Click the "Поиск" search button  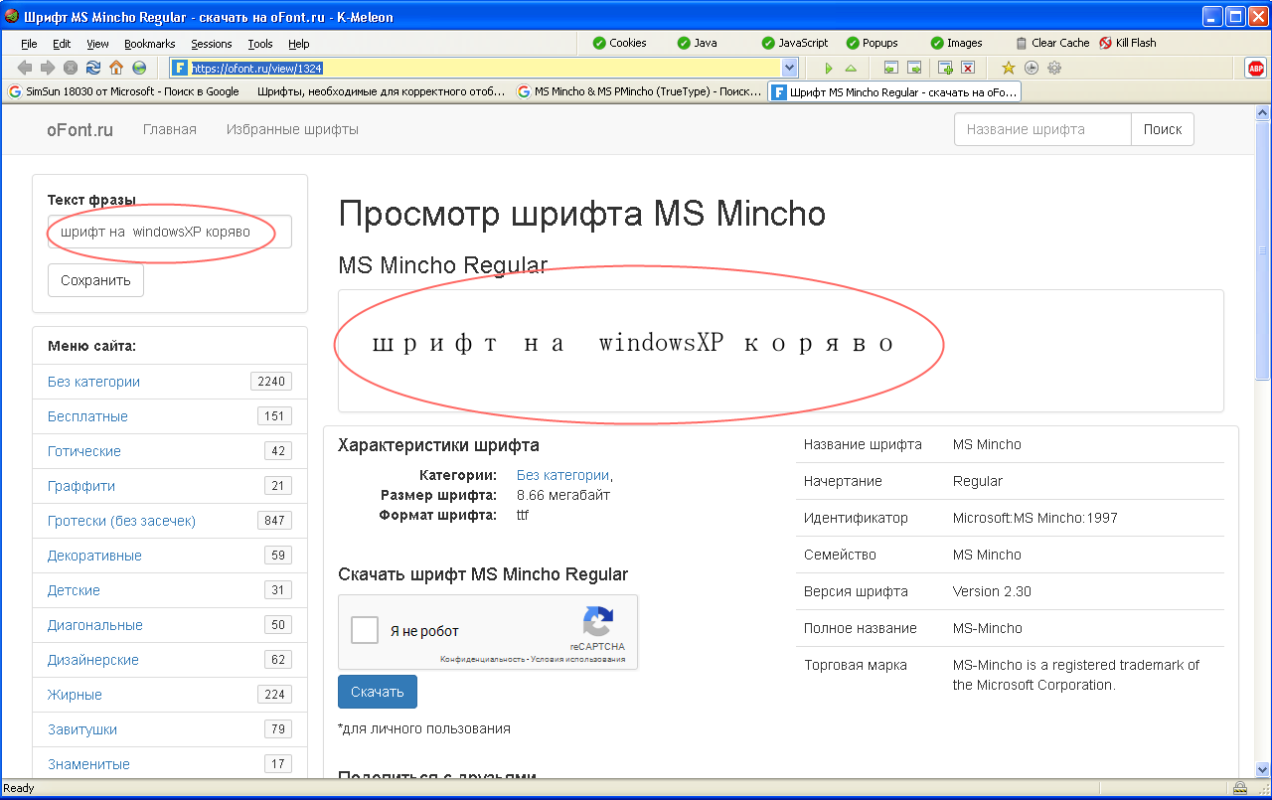point(1163,129)
